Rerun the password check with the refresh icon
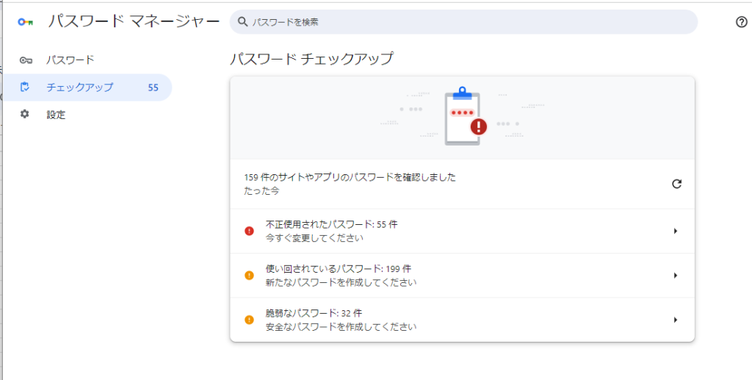 676,184
